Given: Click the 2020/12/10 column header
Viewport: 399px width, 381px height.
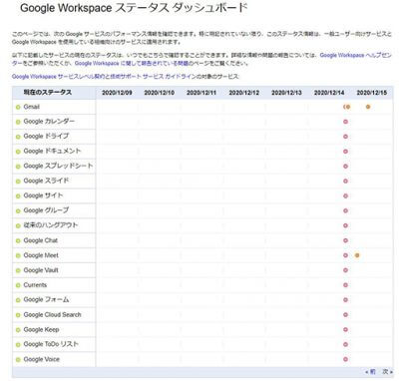Looking at the screenshot, I should point(159,93).
